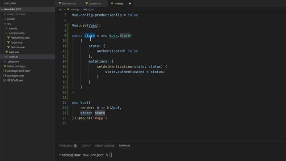Viewport: 286px width, 161px height.
Task: Click line number 22 in gutter
Action: (x=64, y=102)
